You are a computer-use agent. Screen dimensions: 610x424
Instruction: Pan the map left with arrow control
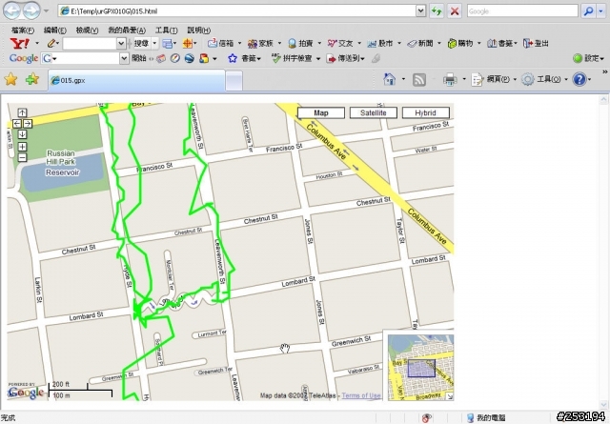[x=17, y=124]
